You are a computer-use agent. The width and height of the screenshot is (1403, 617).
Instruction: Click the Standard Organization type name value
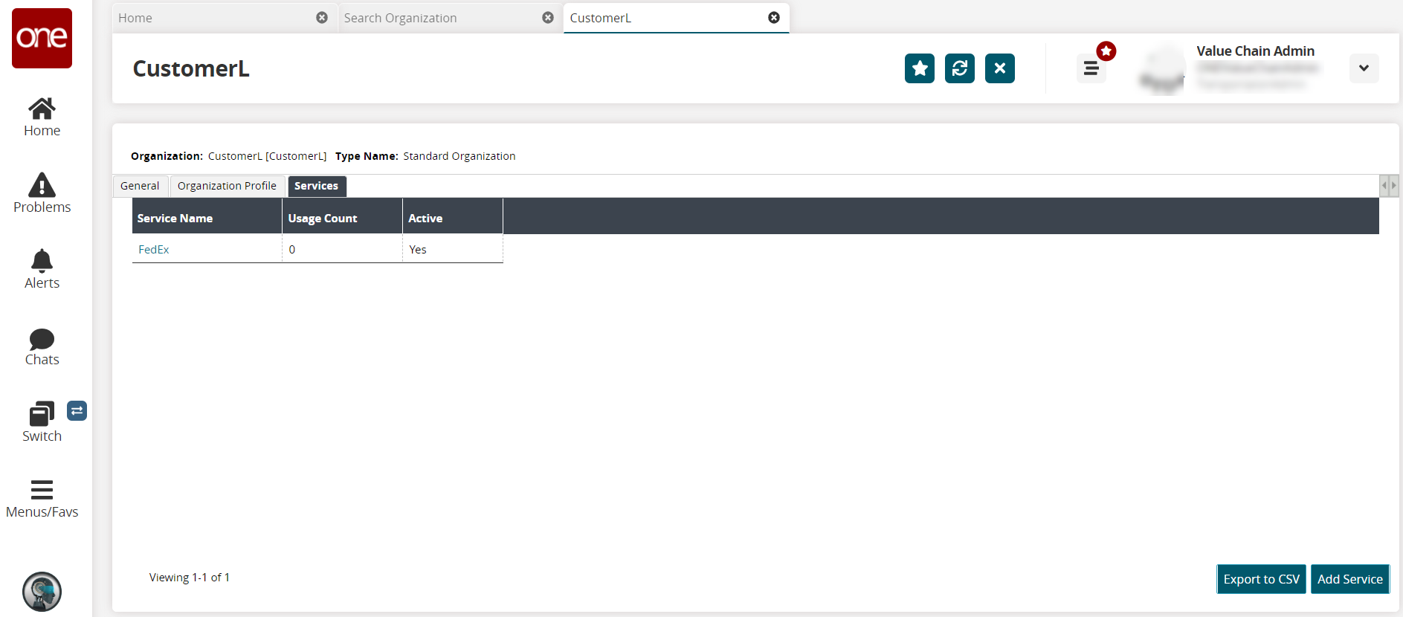tap(459, 156)
